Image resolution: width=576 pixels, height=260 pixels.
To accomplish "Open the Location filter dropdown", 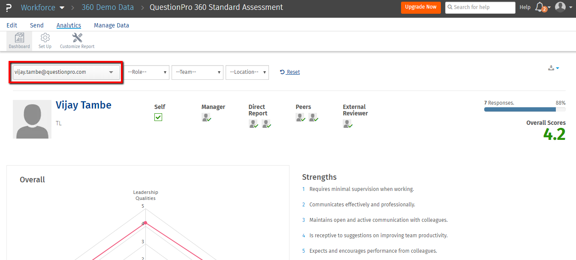I will click(x=247, y=73).
